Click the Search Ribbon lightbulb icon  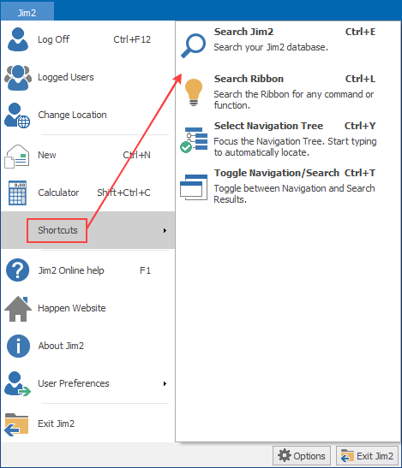[x=194, y=92]
